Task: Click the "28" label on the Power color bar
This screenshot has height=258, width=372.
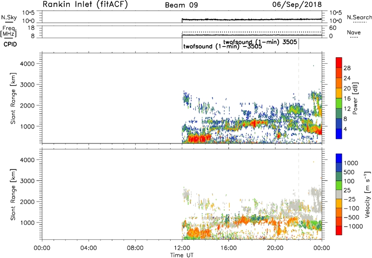Action: click(347, 68)
